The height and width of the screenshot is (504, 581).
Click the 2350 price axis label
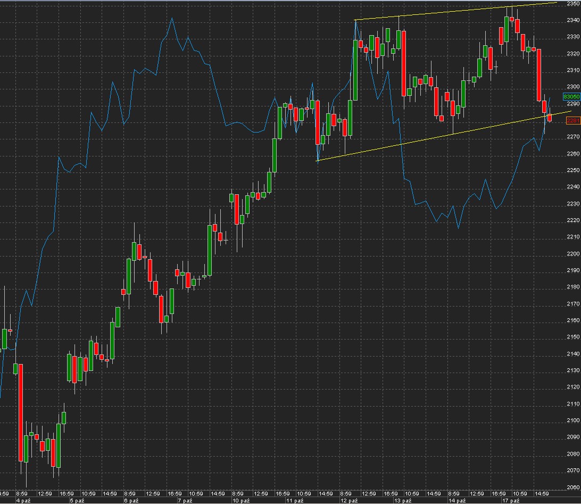point(573,3)
